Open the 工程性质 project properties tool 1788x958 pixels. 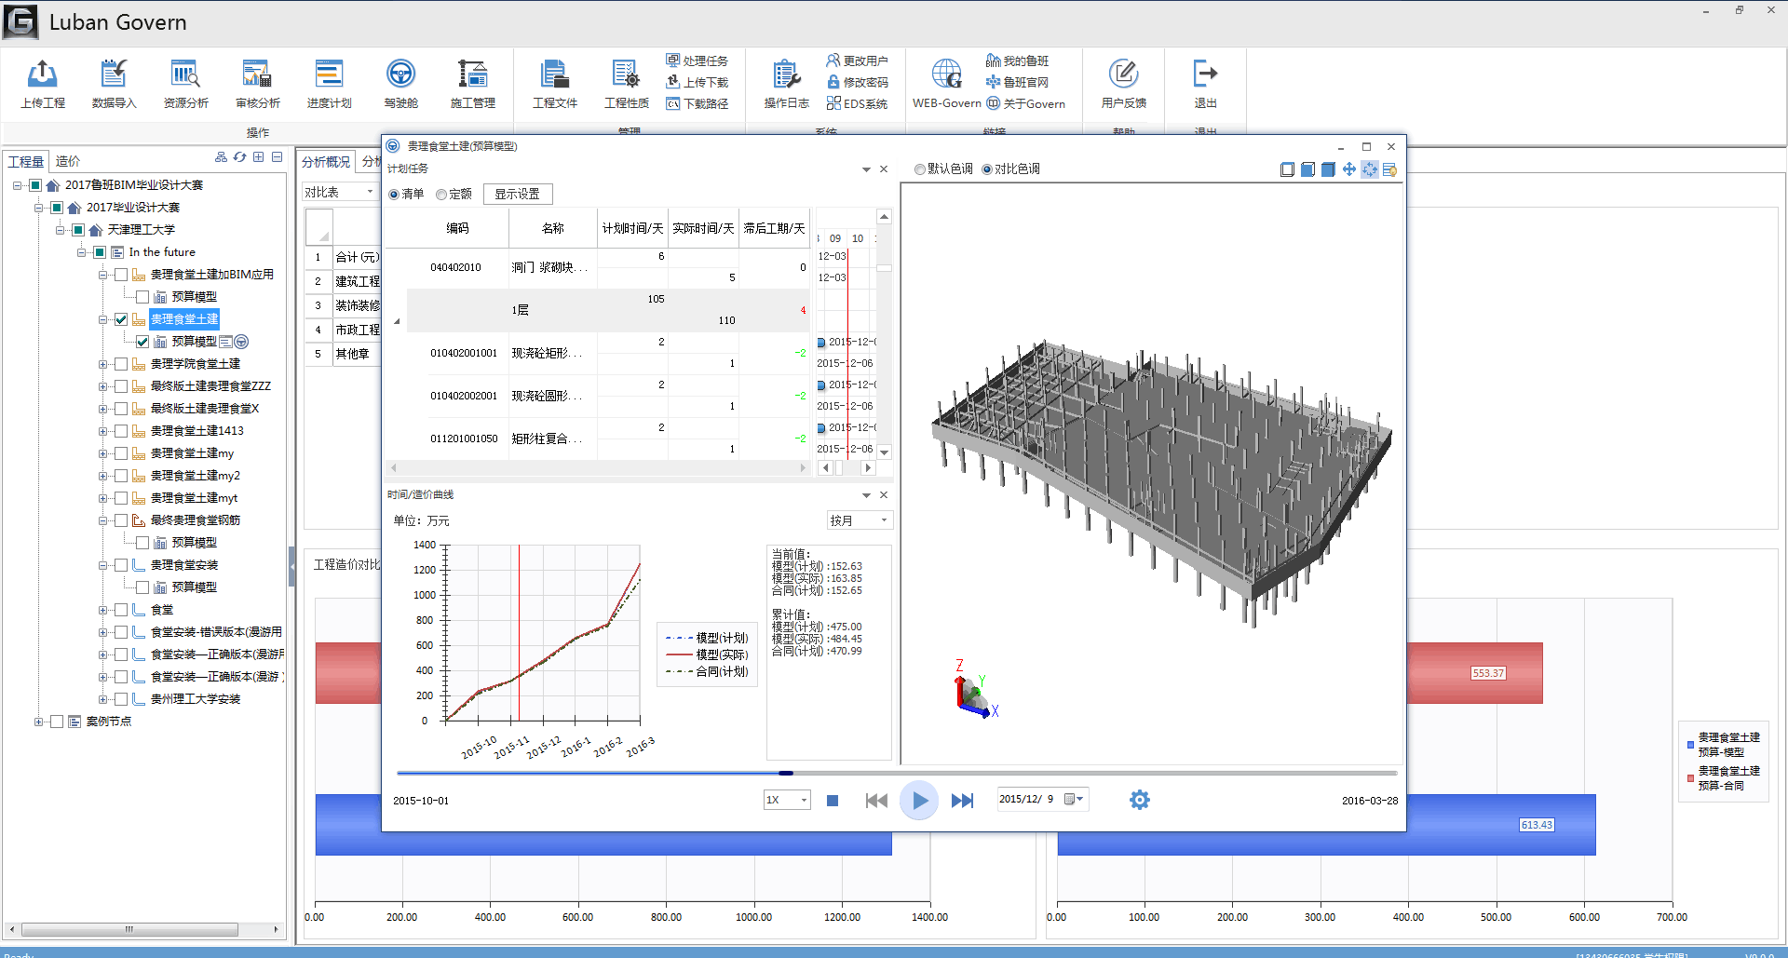(626, 84)
